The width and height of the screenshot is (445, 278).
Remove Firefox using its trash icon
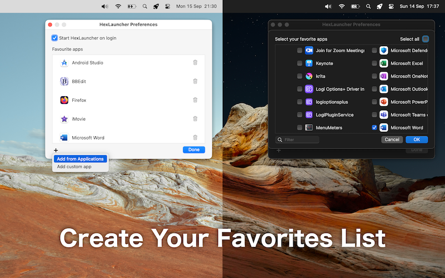[x=195, y=100]
